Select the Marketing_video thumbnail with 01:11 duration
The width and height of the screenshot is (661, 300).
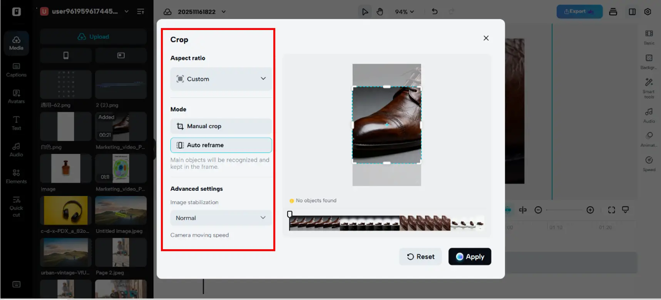coord(121,168)
